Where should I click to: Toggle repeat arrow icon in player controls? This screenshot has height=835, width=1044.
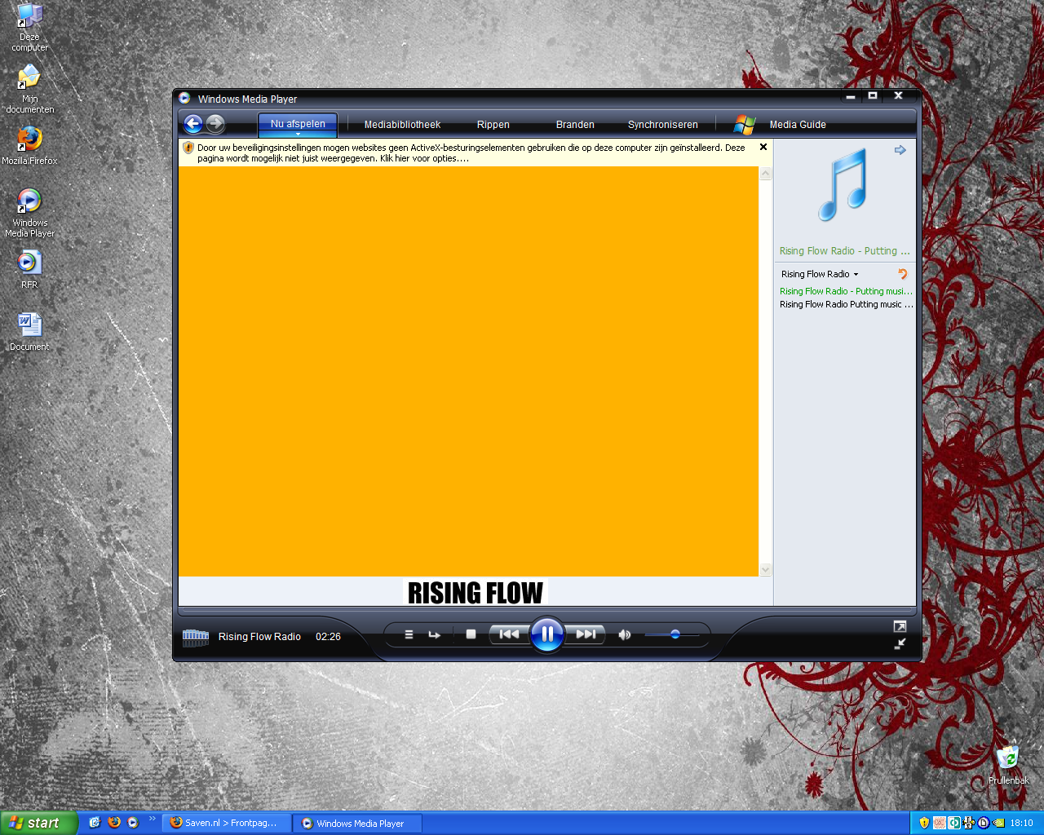[434, 634]
